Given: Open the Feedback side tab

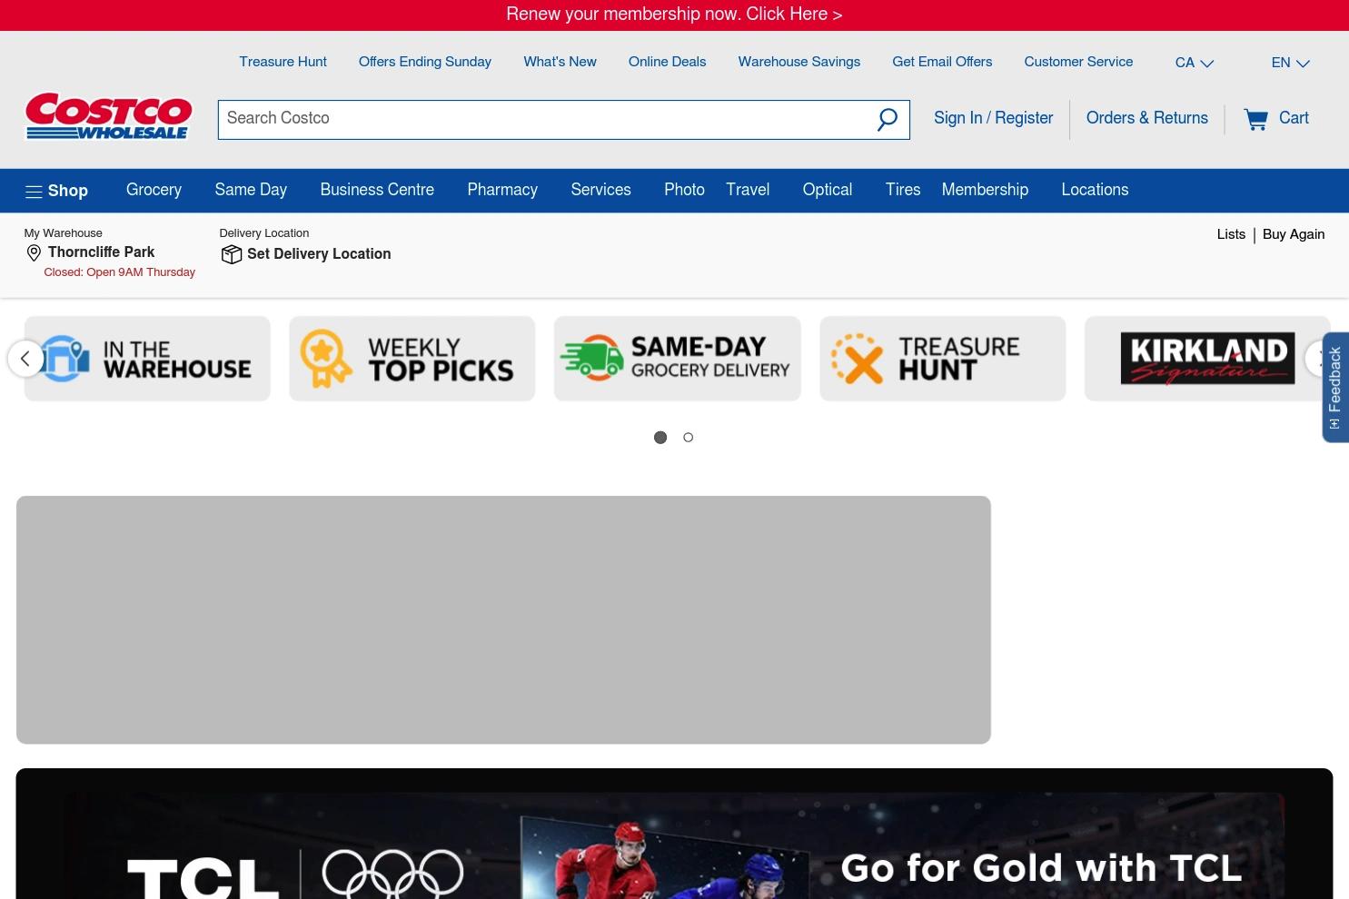Looking at the screenshot, I should click(x=1335, y=388).
